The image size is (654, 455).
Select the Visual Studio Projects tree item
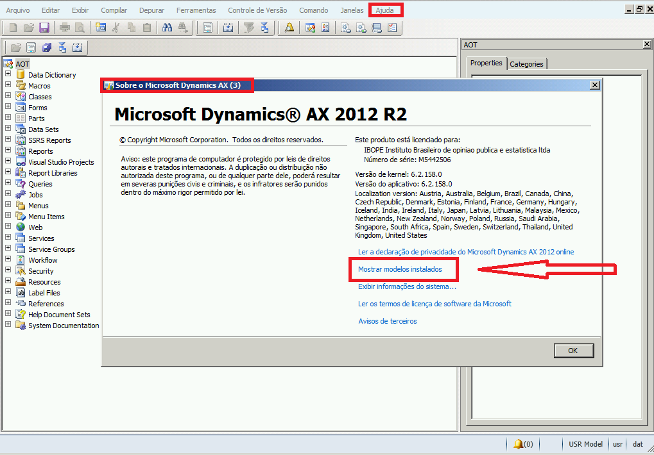click(61, 162)
